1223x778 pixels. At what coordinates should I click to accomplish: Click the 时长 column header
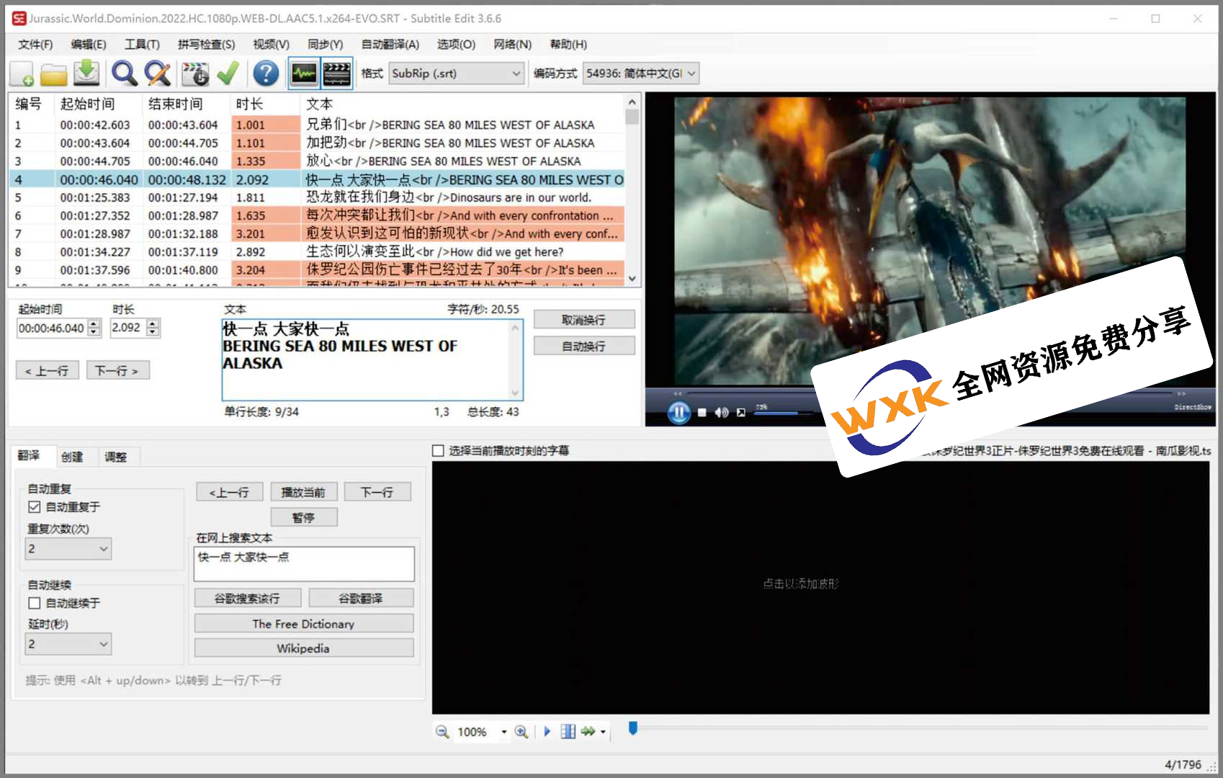coord(265,104)
